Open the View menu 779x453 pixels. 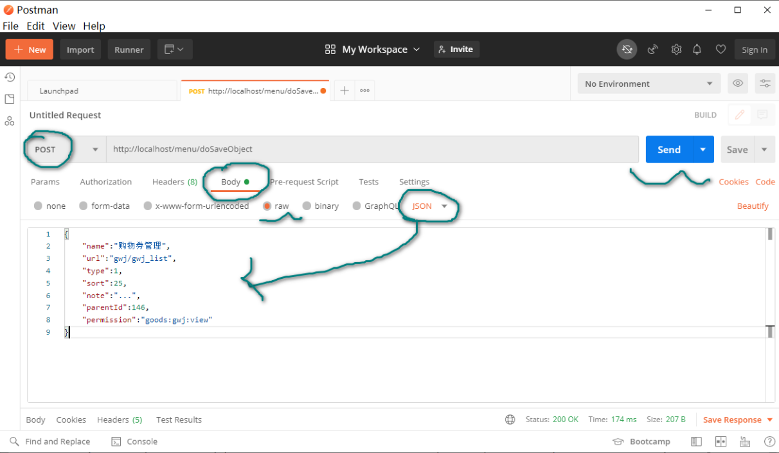(x=64, y=26)
